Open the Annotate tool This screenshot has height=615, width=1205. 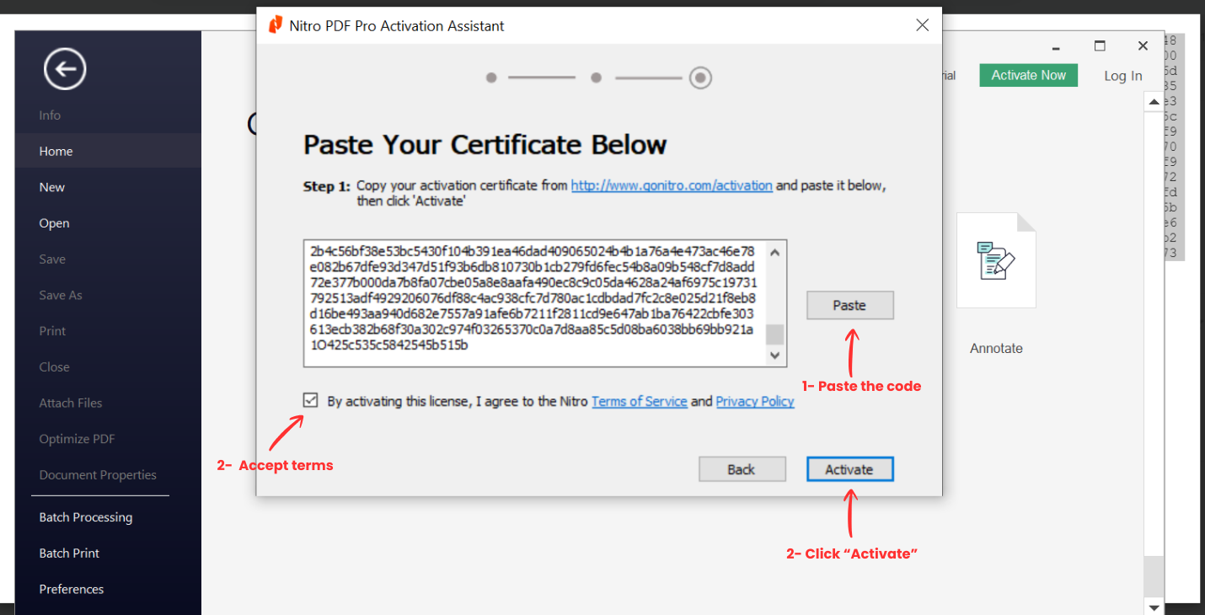click(996, 261)
